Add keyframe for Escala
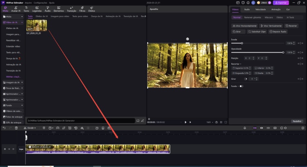 point(300,43)
